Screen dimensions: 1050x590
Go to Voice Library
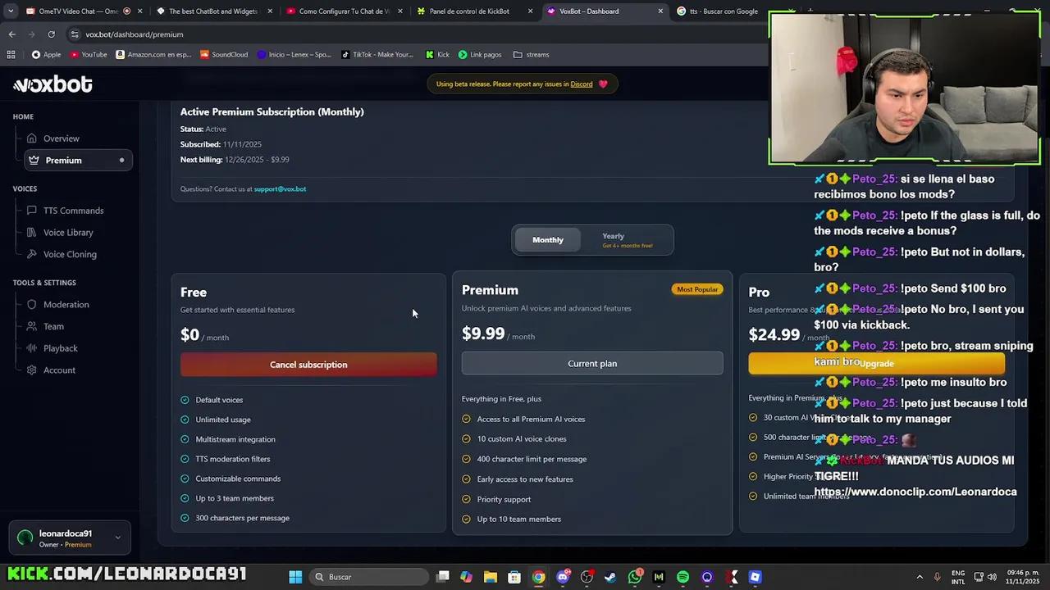tap(68, 233)
